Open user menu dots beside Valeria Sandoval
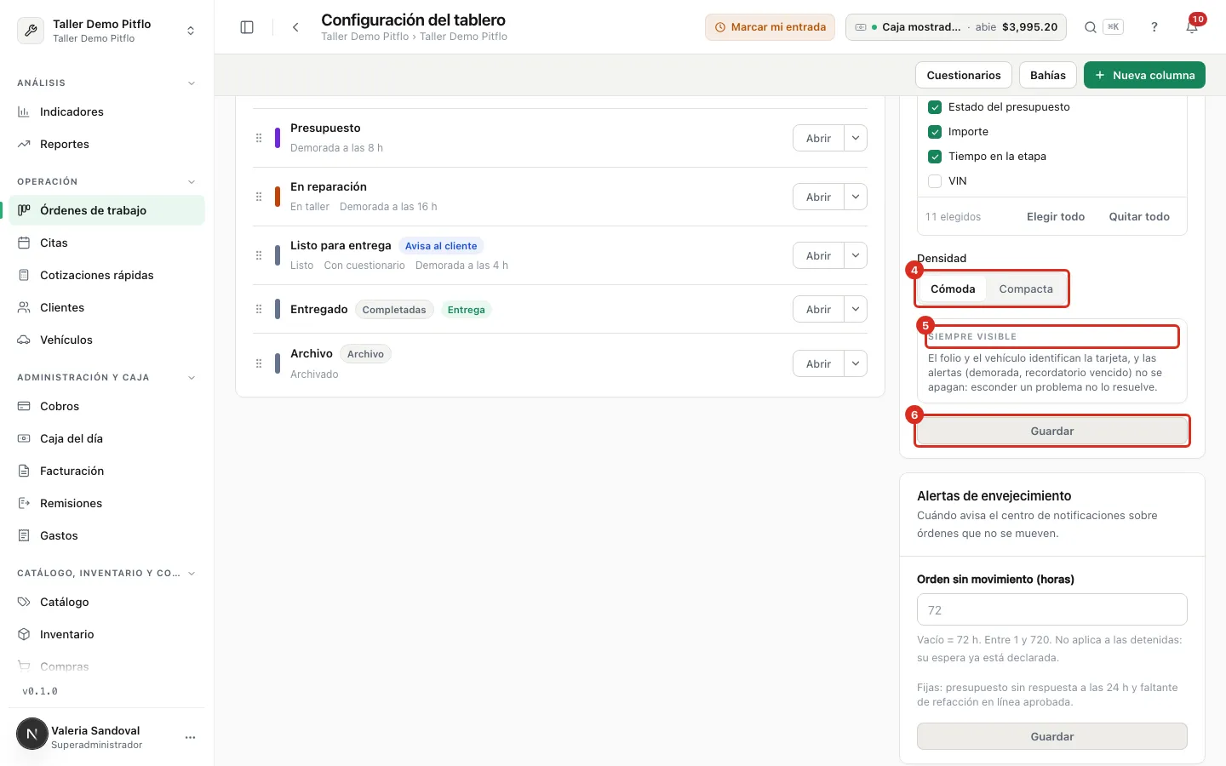The height and width of the screenshot is (766, 1226). pyautogui.click(x=190, y=737)
